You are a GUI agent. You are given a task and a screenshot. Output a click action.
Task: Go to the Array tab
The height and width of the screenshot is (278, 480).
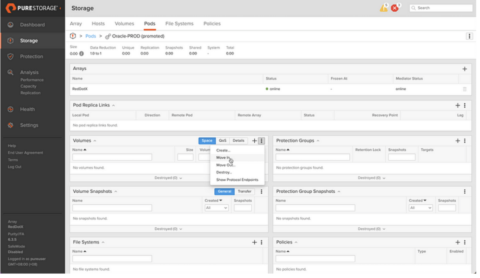(76, 24)
